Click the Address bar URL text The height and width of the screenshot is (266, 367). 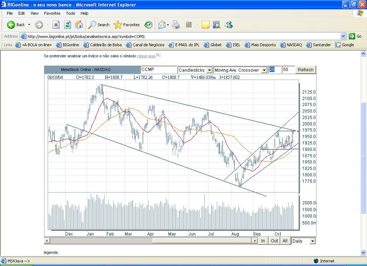[86, 37]
